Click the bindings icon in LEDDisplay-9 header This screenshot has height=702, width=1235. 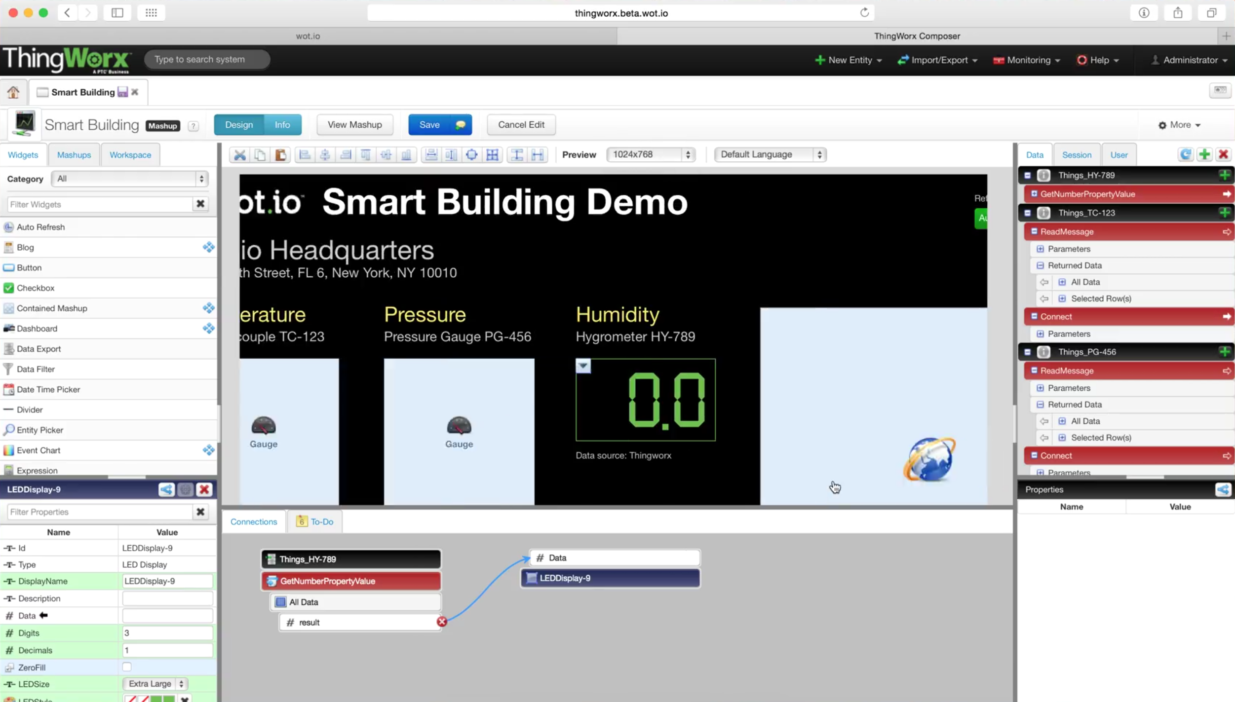[166, 489]
